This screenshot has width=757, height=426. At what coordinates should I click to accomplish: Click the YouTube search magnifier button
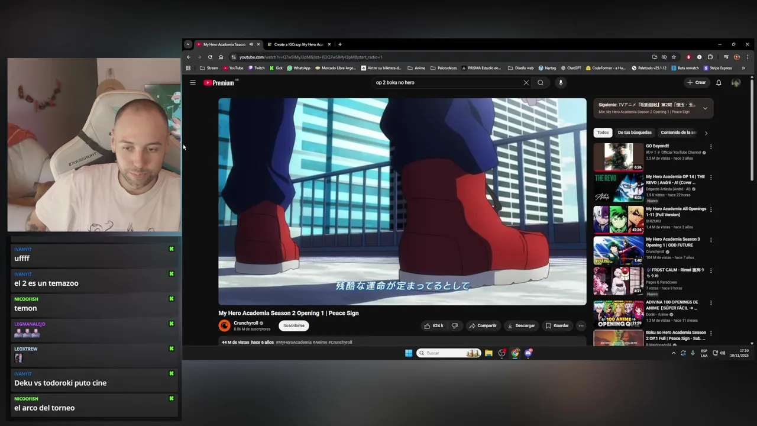point(541,83)
